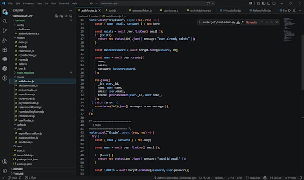Go back using the navigation arrow
304x180 pixels.
[x=91, y=3]
